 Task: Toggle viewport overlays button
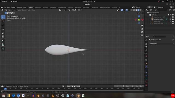pos(127,10)
